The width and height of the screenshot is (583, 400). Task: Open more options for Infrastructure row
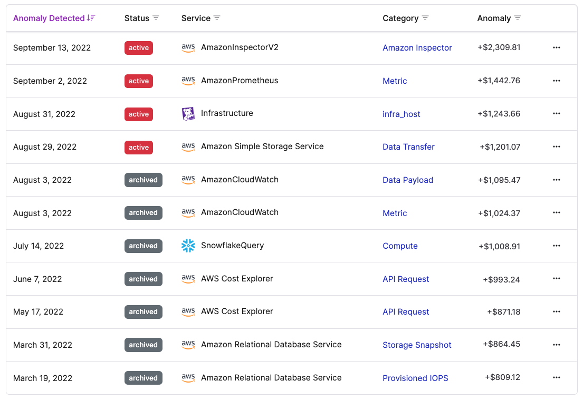(x=556, y=114)
